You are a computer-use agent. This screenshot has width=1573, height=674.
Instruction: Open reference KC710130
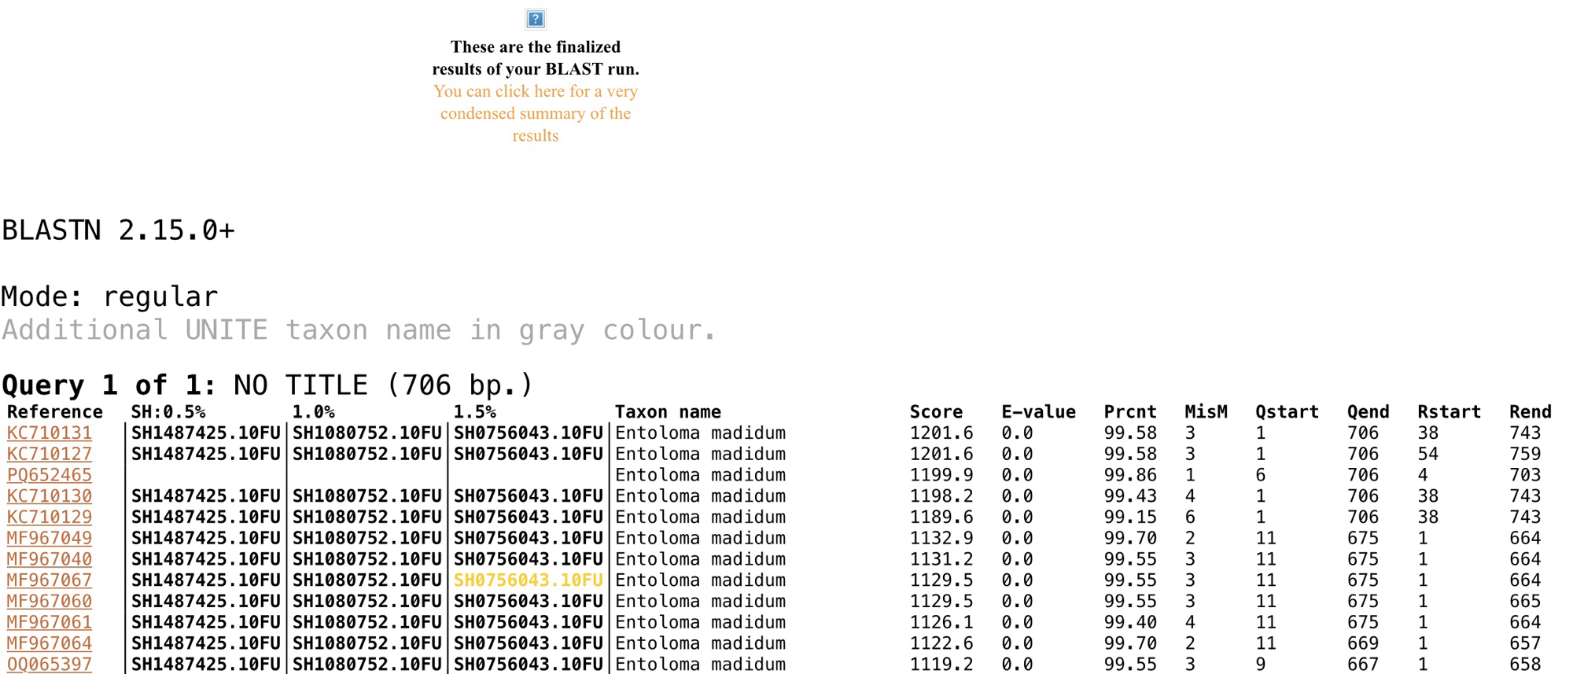pyautogui.click(x=49, y=496)
